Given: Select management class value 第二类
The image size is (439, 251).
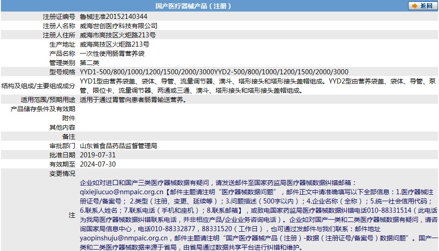Looking at the screenshot, I should click(x=89, y=63).
